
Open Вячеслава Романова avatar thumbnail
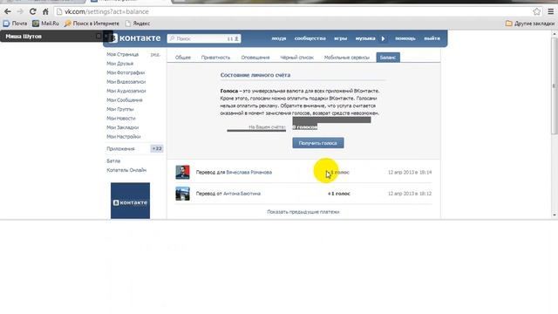182,173
